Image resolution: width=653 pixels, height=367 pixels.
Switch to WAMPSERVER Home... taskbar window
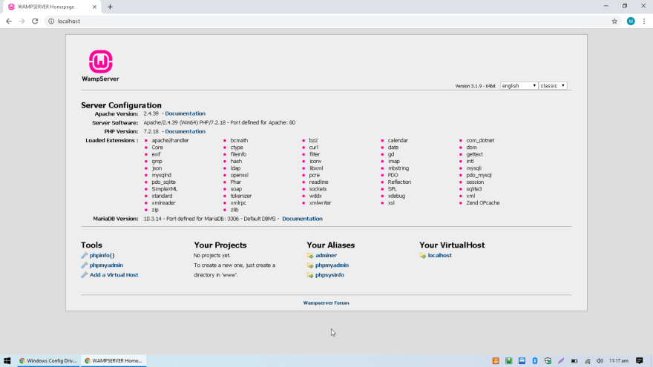114,361
